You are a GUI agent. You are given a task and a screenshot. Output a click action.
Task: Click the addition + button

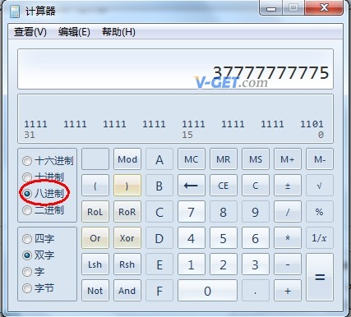coord(288,291)
